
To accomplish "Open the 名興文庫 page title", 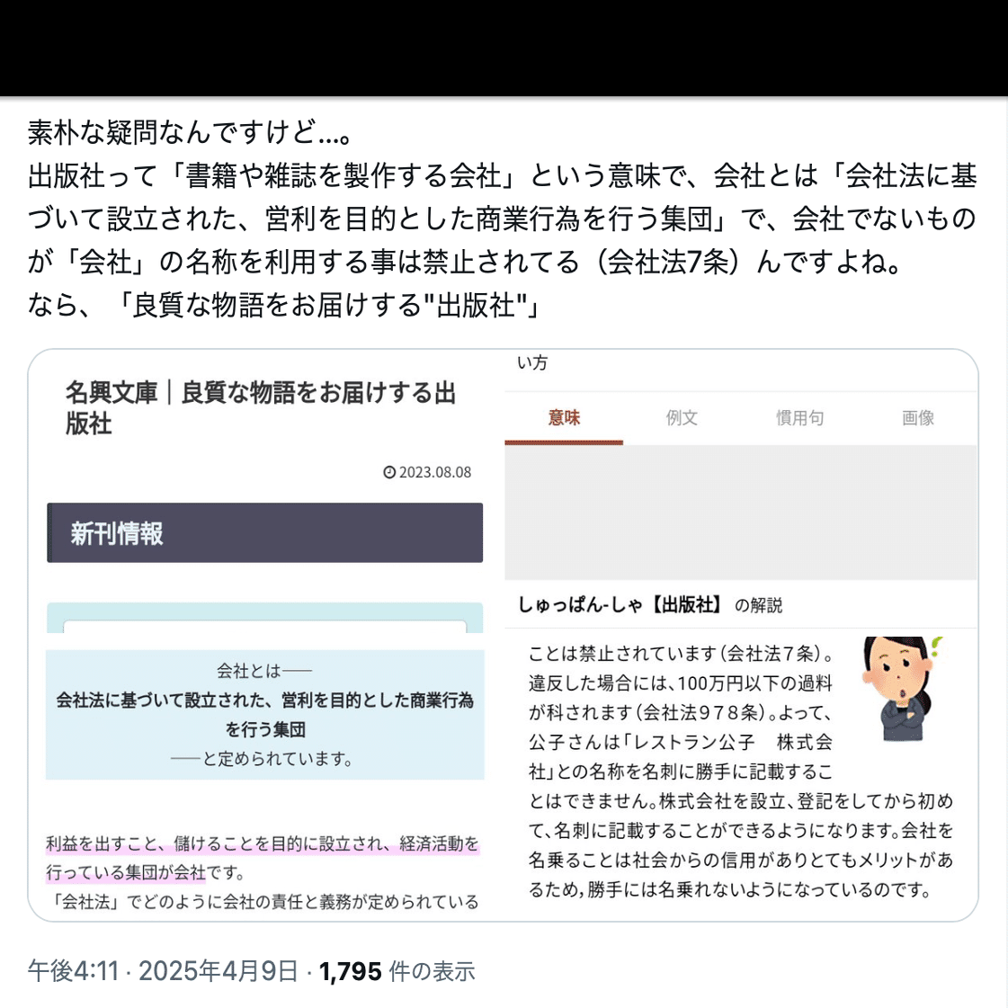I will 261,408.
